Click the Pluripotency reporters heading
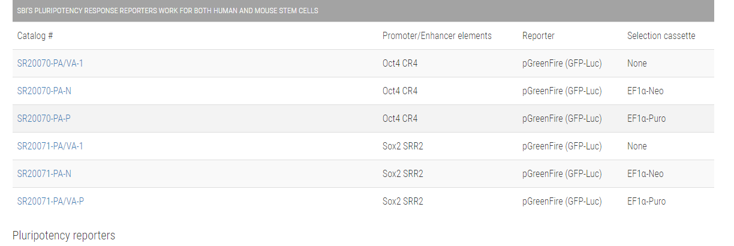Screen dimensions: 734x246 click(64, 235)
